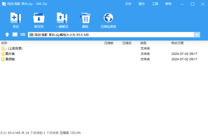Click the 删除 (Delete) trash icon
Image resolution: width=208 pixels, height=136 pixels.
pos(85,18)
